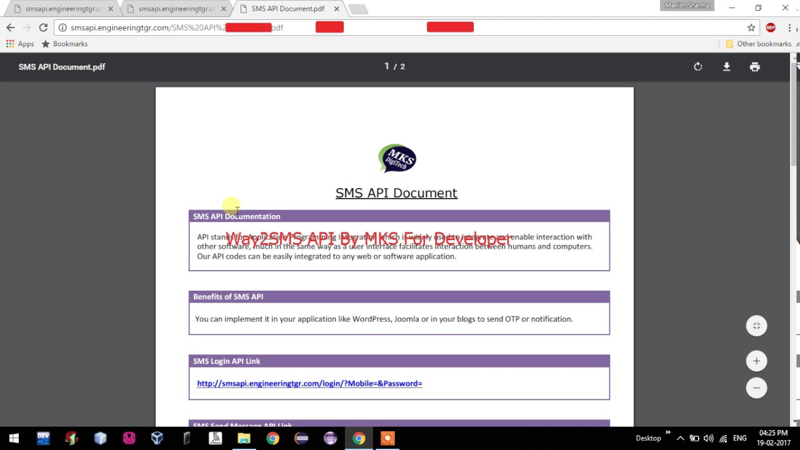
Task: Bookmark this page with the star
Action: (x=751, y=27)
